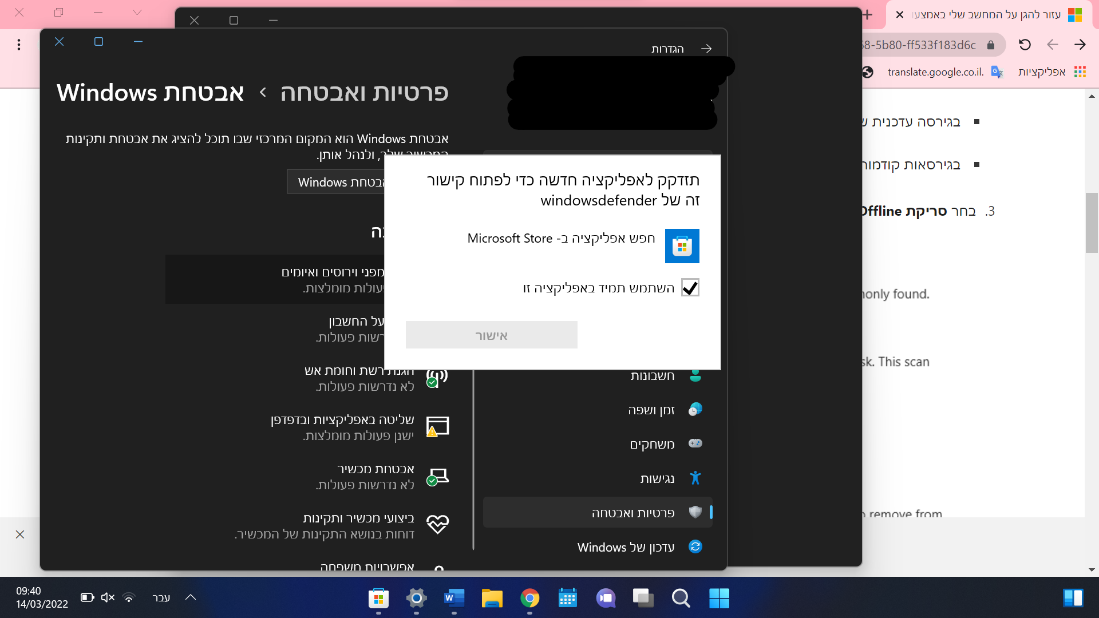Open 'פרטיות ואבטחה' in settings sidebar
This screenshot has width=1099, height=618.
tap(598, 513)
